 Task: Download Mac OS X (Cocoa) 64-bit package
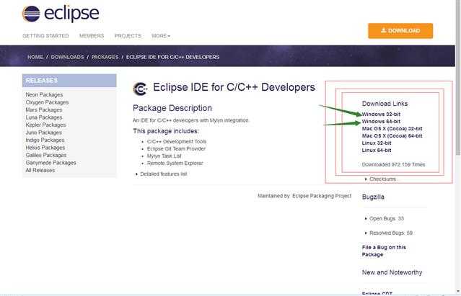click(x=392, y=136)
